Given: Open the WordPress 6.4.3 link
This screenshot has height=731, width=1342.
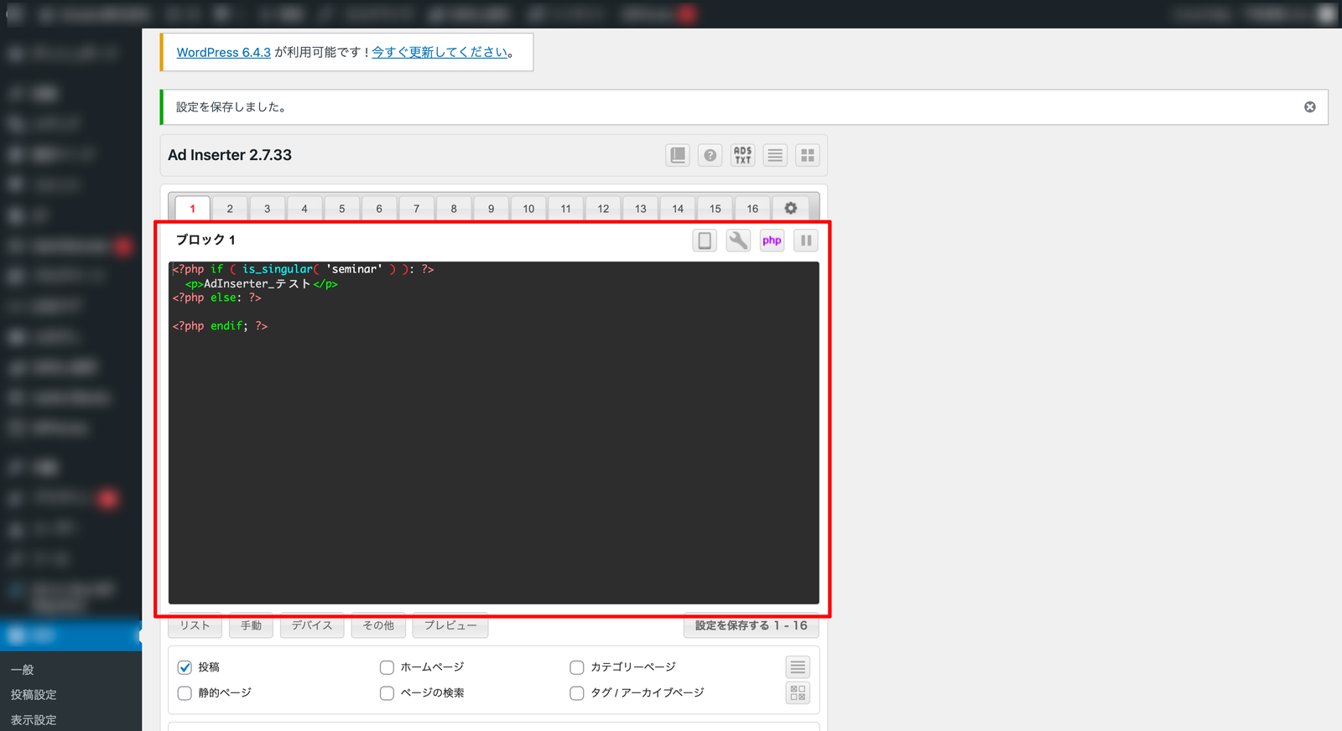Looking at the screenshot, I should pos(224,52).
